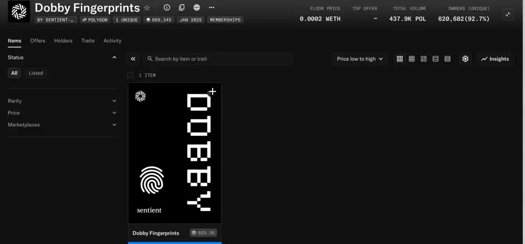Collapse the header stats panel
Screen dimensions: 525x244
(x=508, y=15)
